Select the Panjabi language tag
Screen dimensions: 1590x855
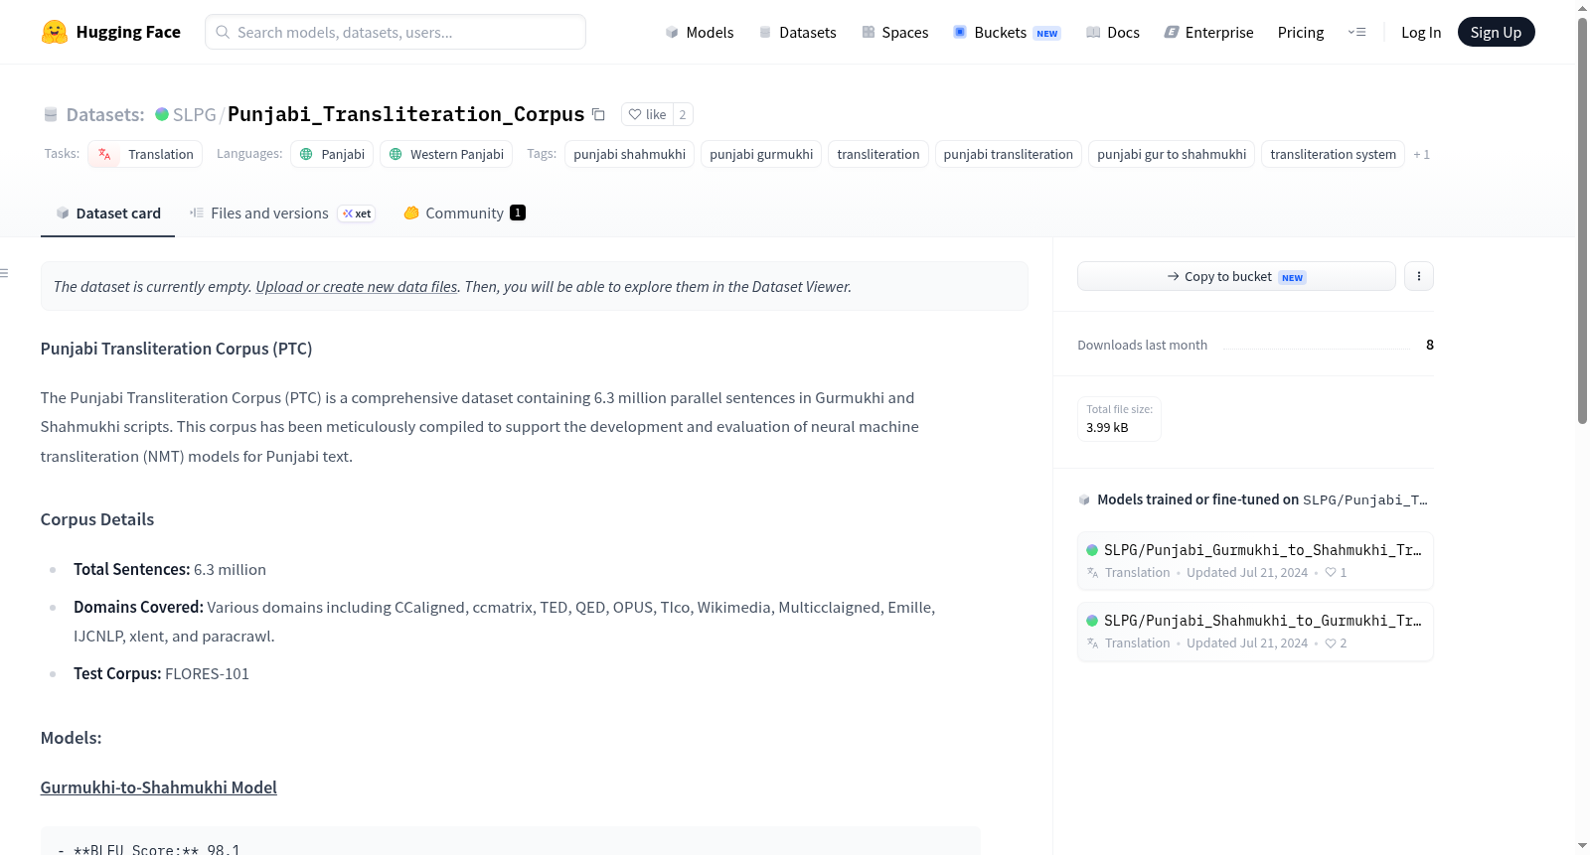pos(332,154)
